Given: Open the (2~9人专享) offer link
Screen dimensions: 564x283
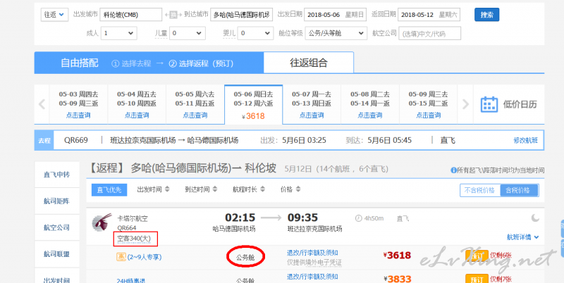Looking at the screenshot, I should (145, 257).
